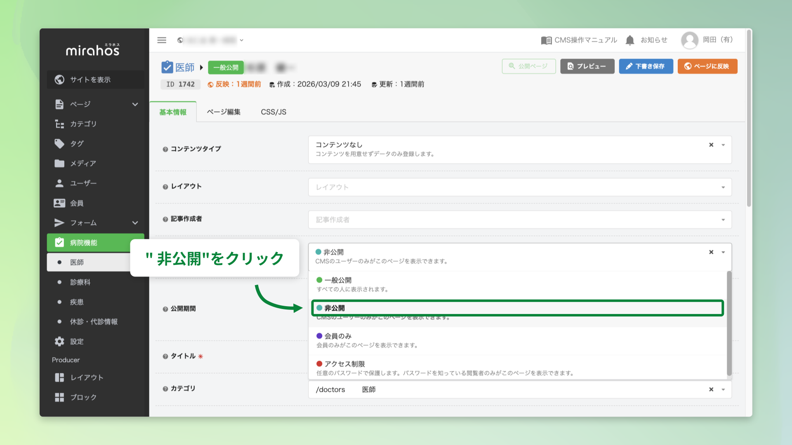
Task: Click the help icon next to レイアウト label
Action: coord(165,187)
